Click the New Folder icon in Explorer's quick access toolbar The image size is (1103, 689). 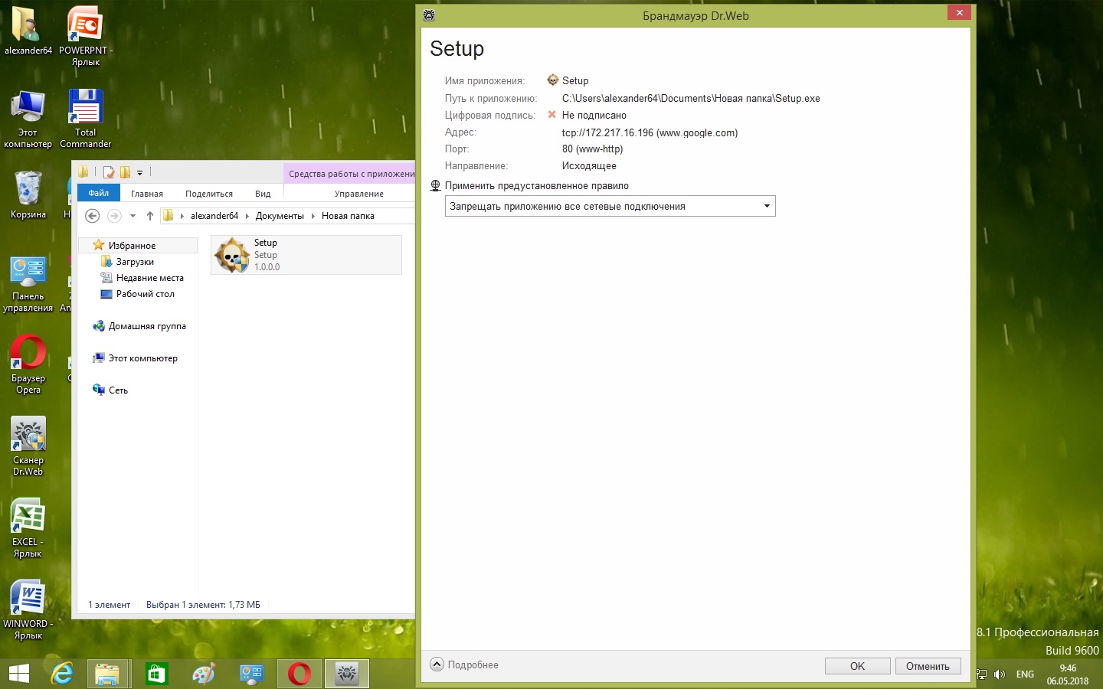[x=125, y=172]
